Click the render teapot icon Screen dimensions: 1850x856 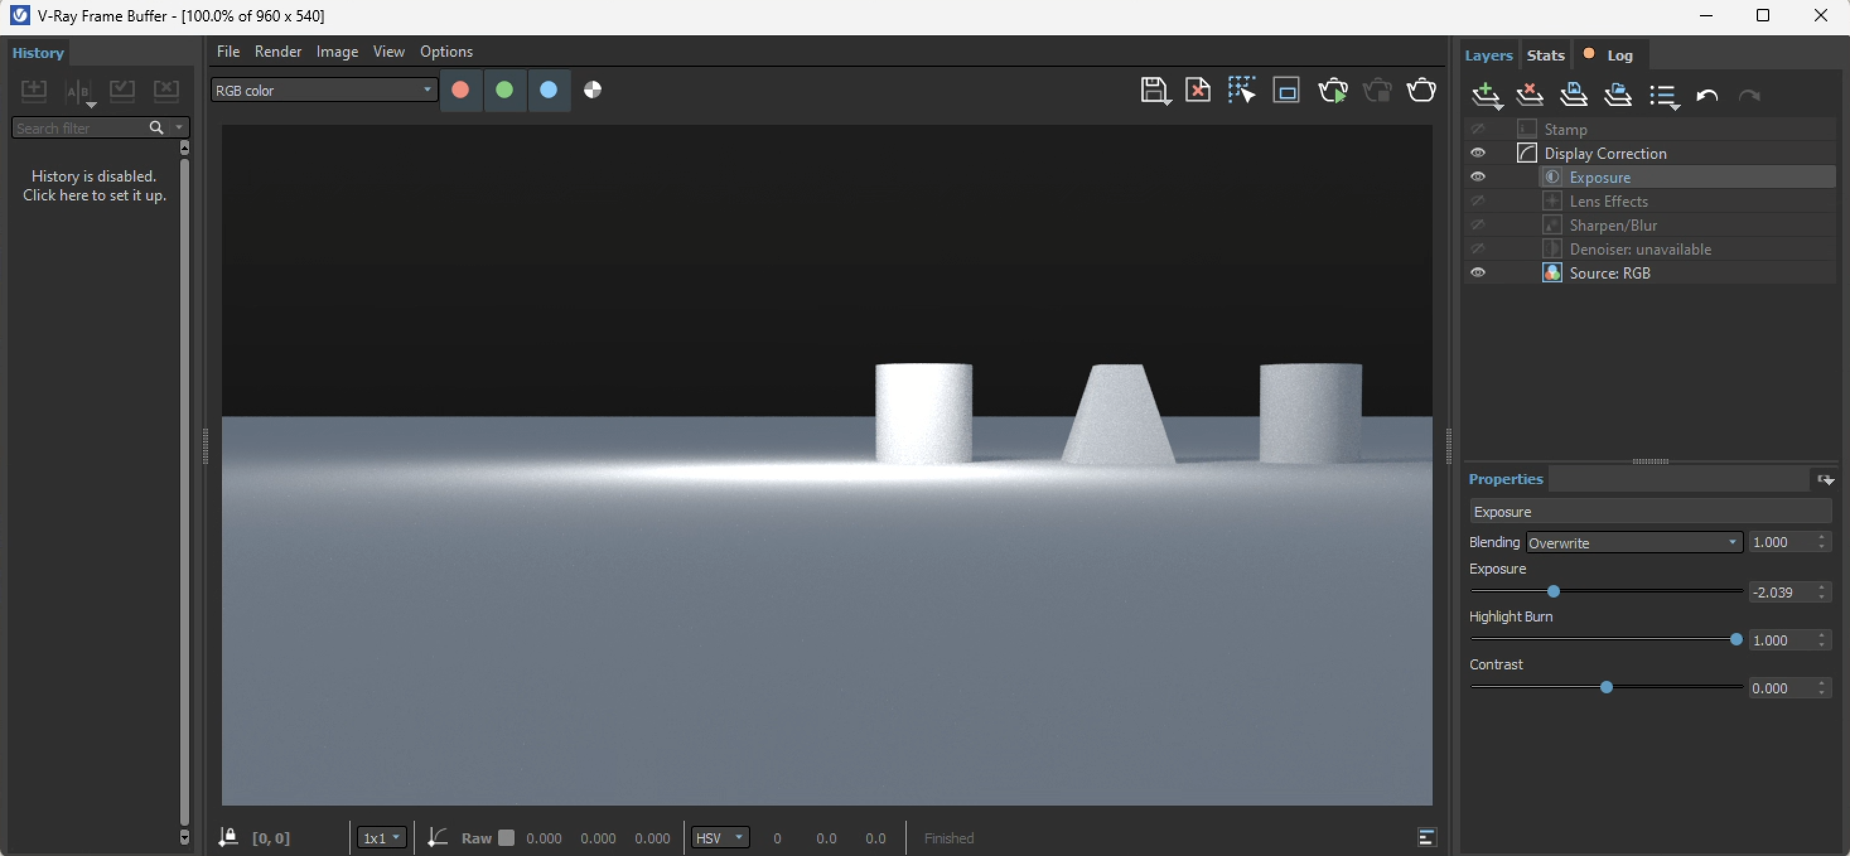(x=1421, y=91)
